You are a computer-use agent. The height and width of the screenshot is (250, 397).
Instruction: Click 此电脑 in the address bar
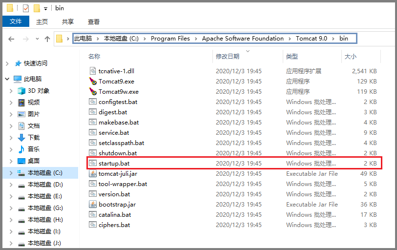click(x=83, y=39)
